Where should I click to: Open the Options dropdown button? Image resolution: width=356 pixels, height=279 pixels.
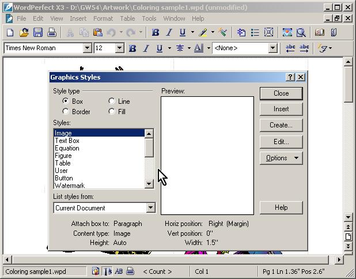pyautogui.click(x=281, y=158)
